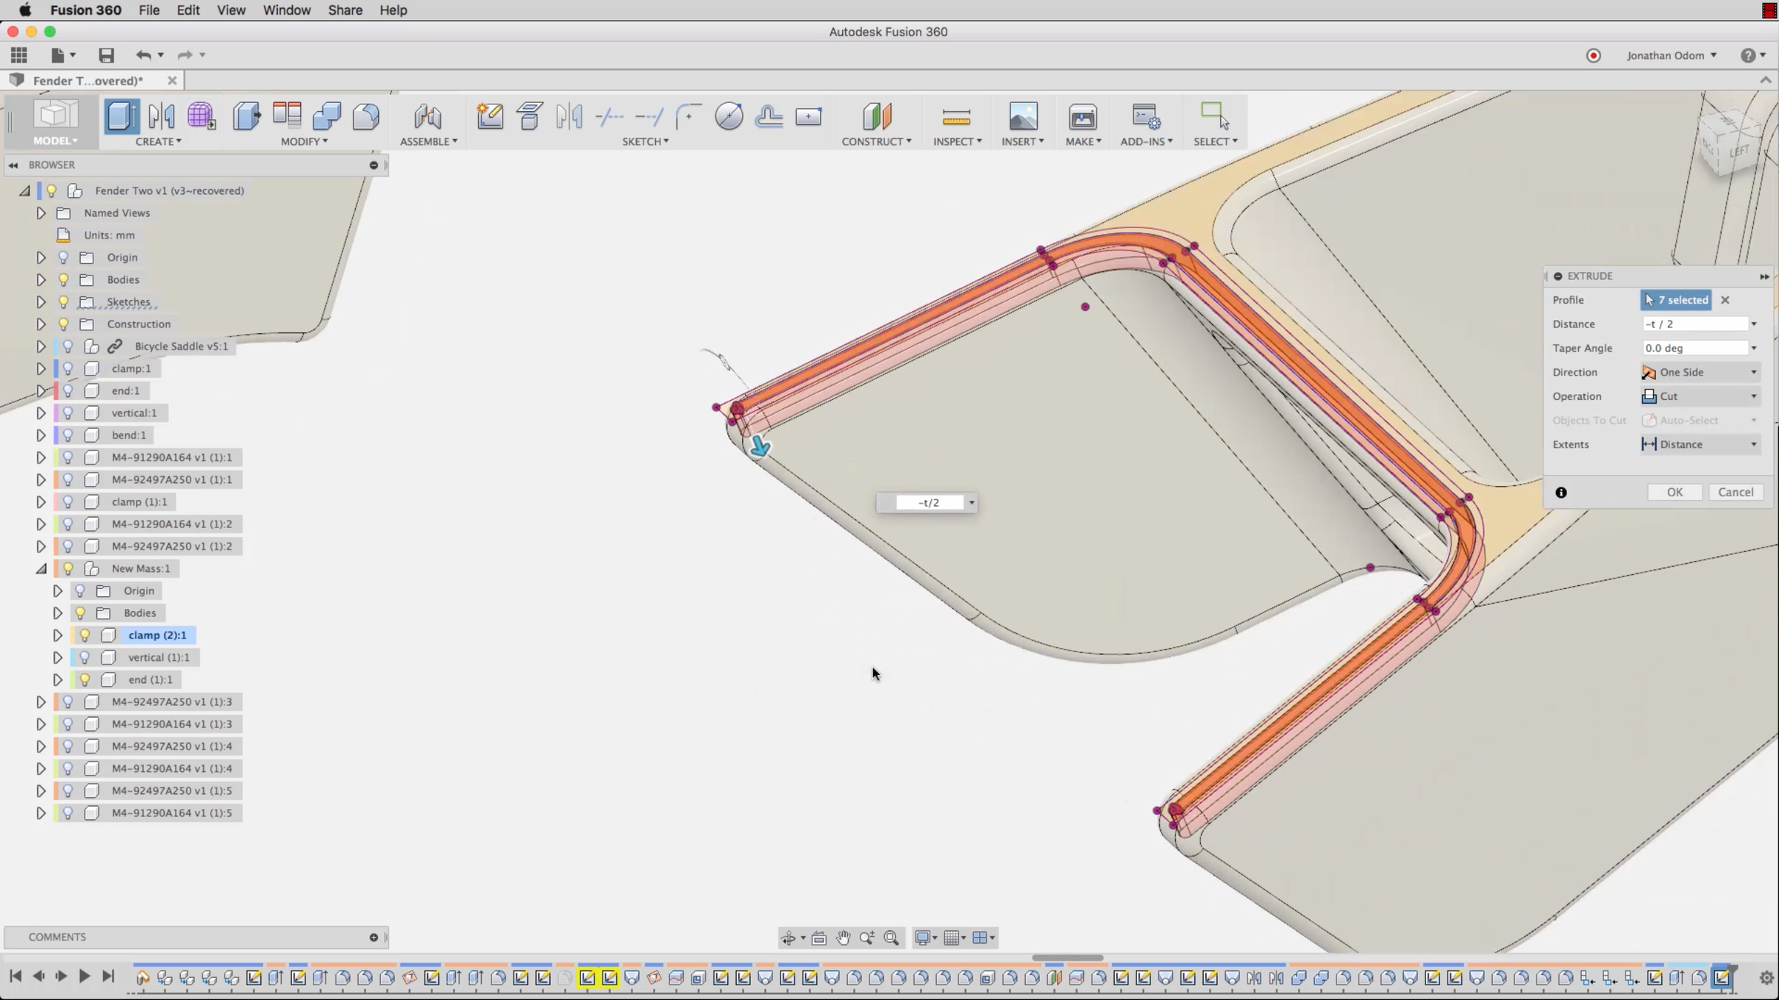Viewport: 1779px width, 1000px height.
Task: Click OK in the Extrude dialog
Action: coord(1674,492)
